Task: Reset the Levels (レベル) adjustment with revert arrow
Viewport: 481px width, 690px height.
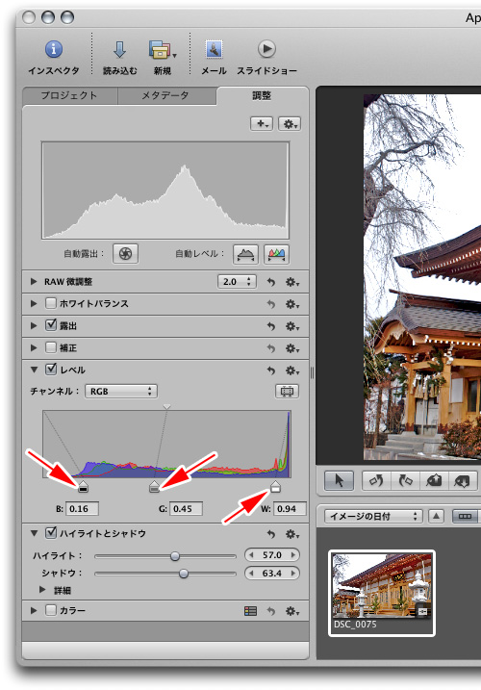Action: tap(271, 371)
